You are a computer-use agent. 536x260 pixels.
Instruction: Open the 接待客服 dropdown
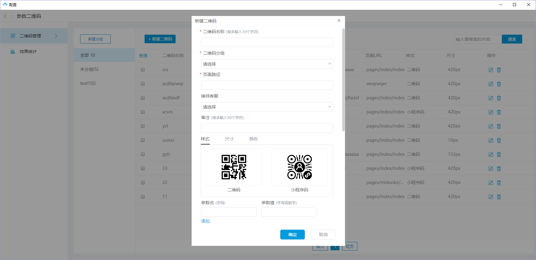click(267, 107)
